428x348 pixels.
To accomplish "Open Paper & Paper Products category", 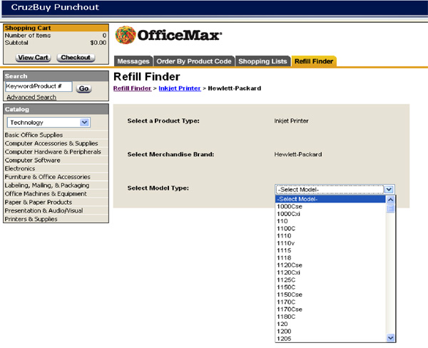I will [39, 203].
